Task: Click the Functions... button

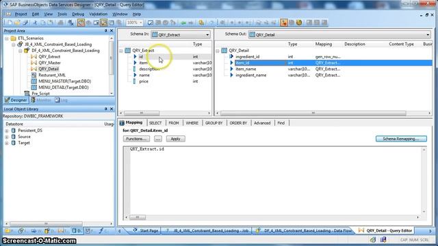Action: (136, 139)
